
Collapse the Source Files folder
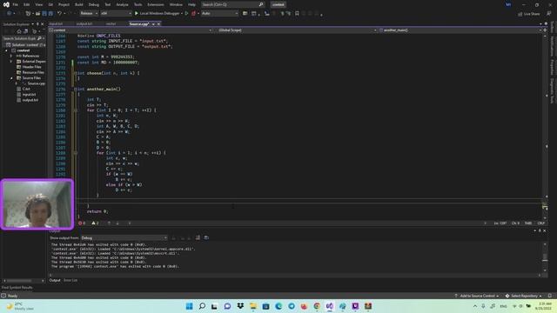(x=11, y=78)
